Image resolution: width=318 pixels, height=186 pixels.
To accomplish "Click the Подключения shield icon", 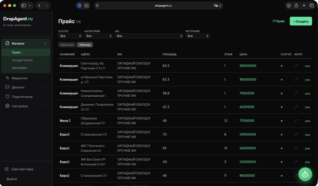I will pyautogui.click(x=7, y=97).
